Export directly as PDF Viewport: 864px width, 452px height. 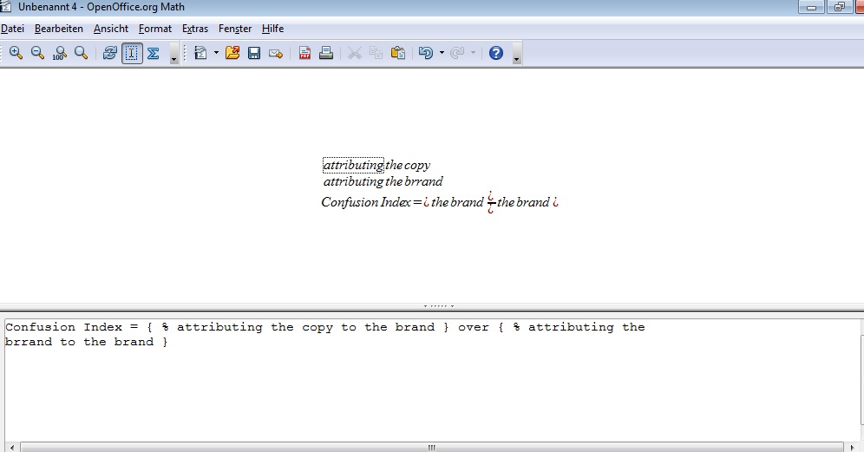pos(304,53)
